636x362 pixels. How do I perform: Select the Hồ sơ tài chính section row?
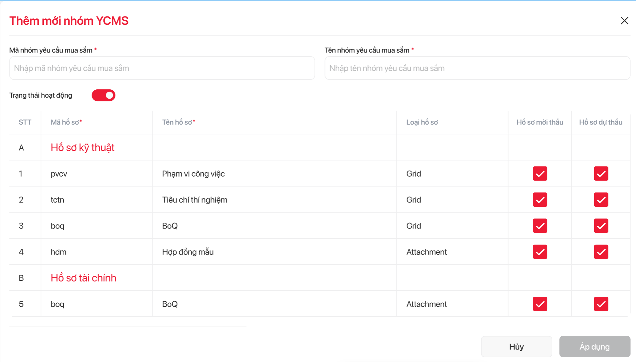pos(83,278)
